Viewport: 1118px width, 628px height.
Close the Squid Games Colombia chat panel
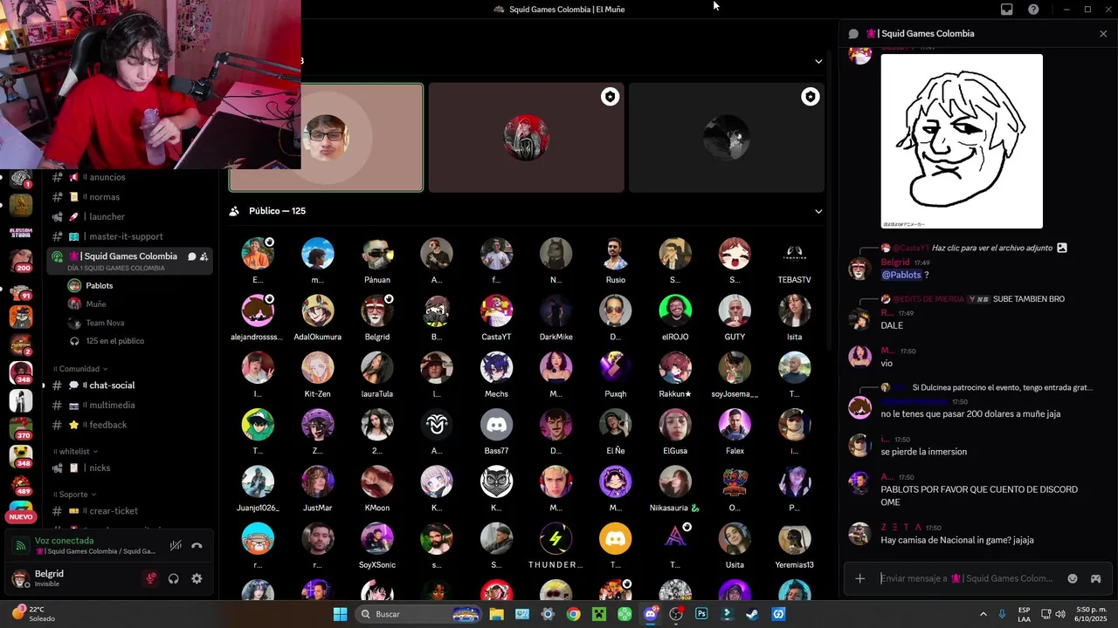click(x=1103, y=34)
